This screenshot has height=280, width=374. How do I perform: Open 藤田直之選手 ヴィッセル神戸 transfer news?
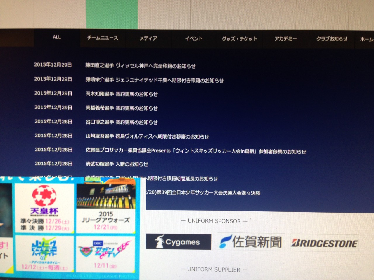pos(141,66)
